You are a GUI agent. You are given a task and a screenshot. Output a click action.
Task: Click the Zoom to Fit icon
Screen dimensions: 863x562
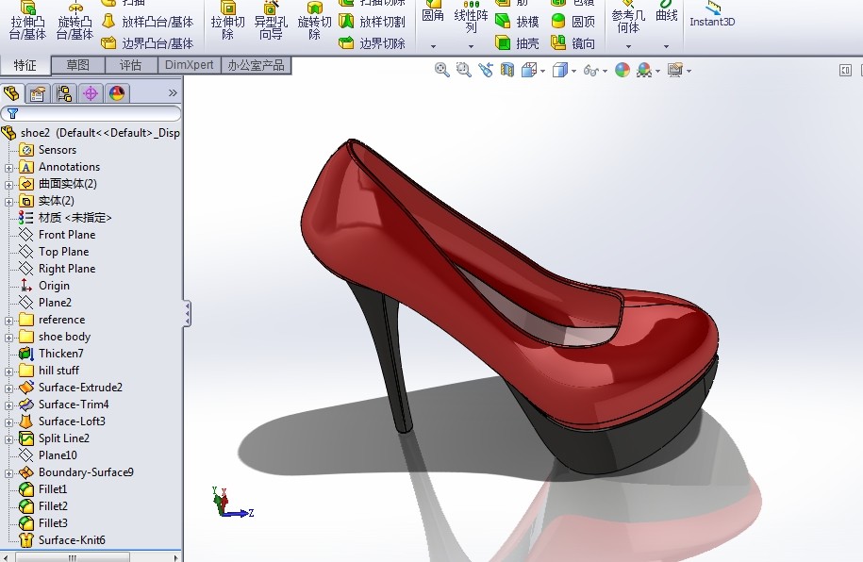[x=442, y=70]
